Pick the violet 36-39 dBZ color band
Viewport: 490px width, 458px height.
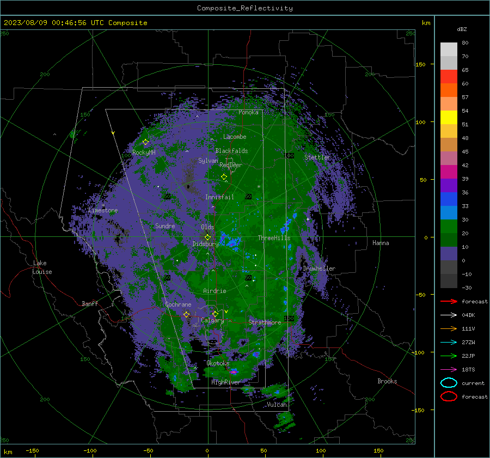click(x=449, y=185)
